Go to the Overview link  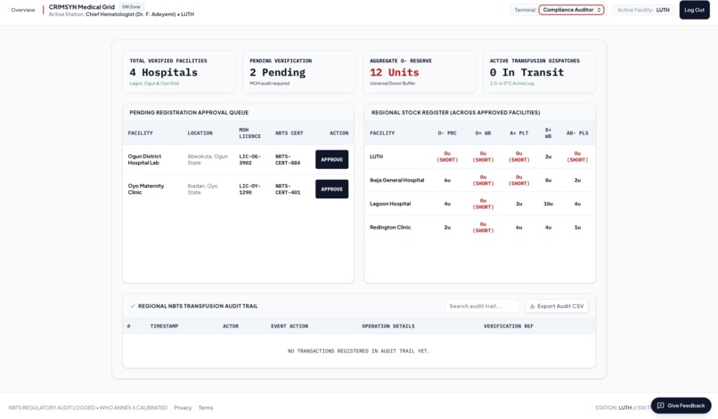23,10
